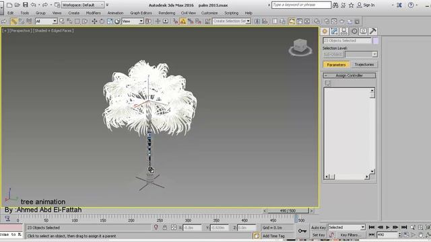Select the Select and Move tool
The height and width of the screenshot is (242, 431).
(94, 21)
